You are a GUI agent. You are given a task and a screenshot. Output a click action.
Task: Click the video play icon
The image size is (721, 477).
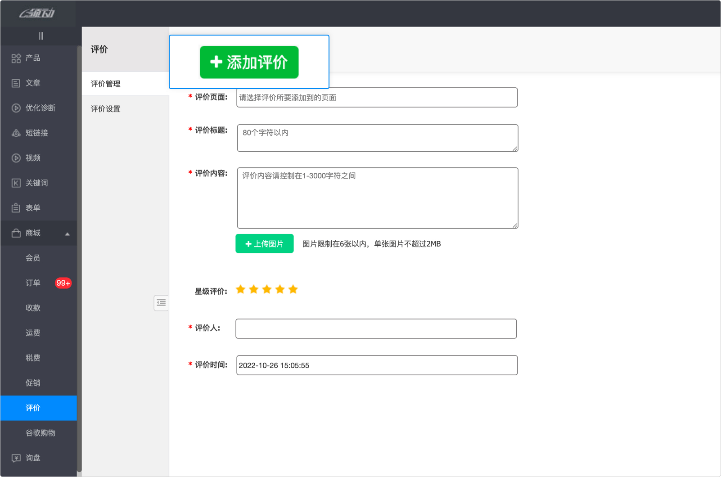click(16, 158)
